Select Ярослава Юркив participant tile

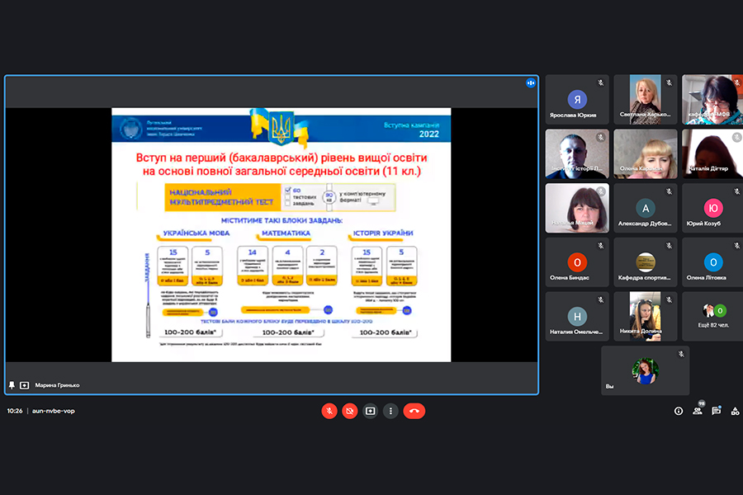[x=577, y=100]
